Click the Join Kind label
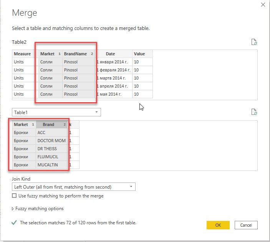 pos(21,179)
